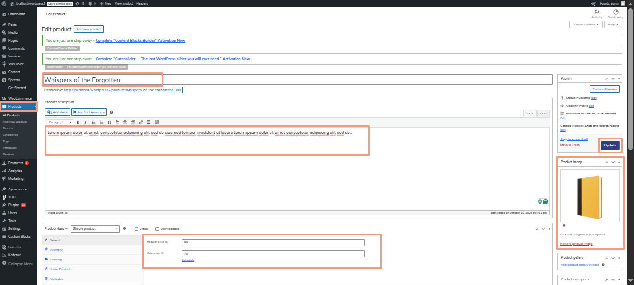Switch to the Code editor tab

pos(543,113)
